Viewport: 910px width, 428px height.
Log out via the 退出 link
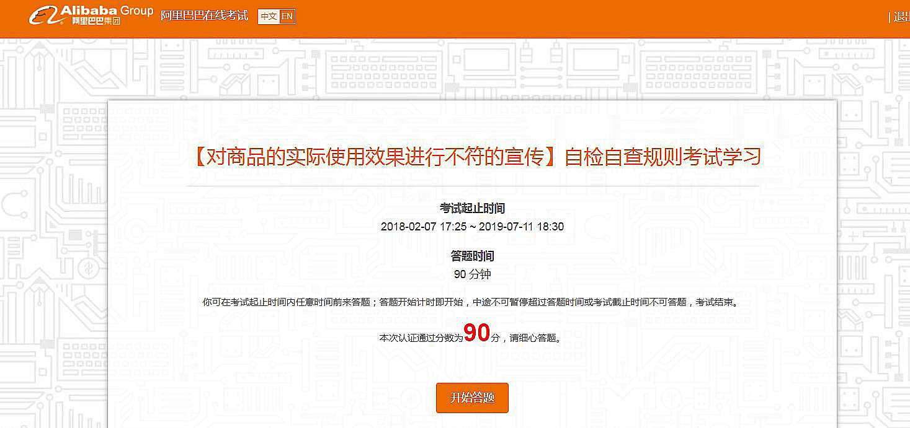click(901, 17)
